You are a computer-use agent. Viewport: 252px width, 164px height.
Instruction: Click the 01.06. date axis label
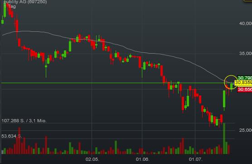[143, 159]
